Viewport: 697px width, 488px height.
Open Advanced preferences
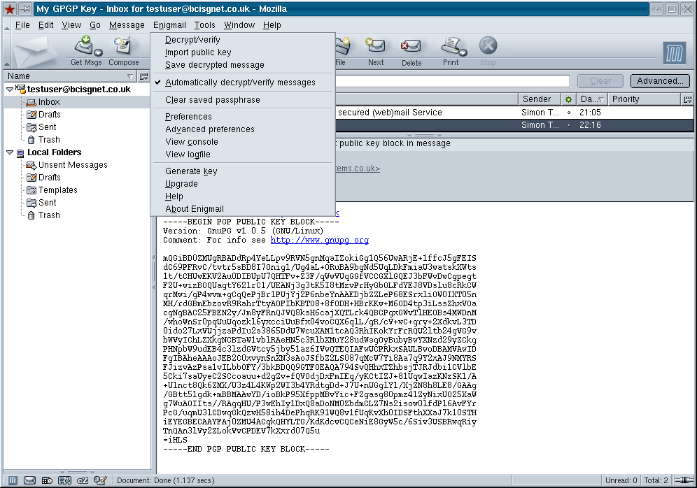click(x=210, y=129)
